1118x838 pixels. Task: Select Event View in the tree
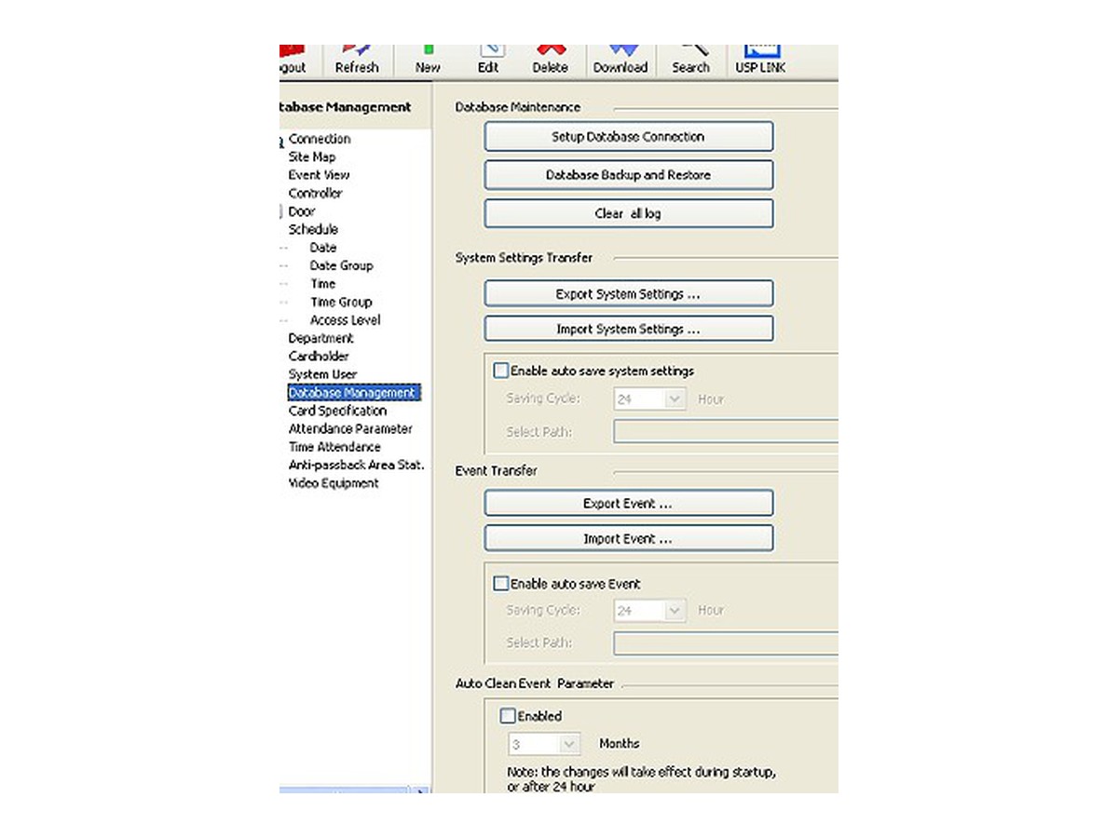click(320, 174)
